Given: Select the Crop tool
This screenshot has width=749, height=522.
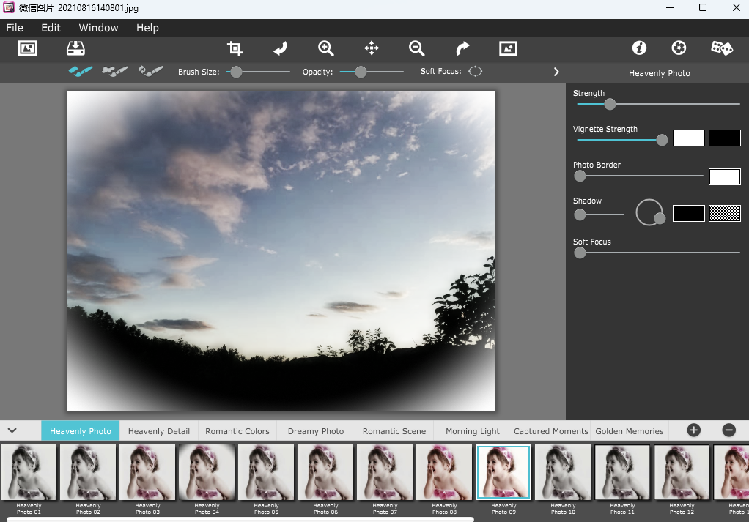Looking at the screenshot, I should [x=235, y=48].
